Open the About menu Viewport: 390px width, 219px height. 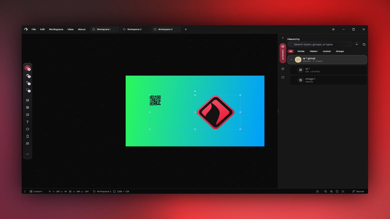[82, 29]
